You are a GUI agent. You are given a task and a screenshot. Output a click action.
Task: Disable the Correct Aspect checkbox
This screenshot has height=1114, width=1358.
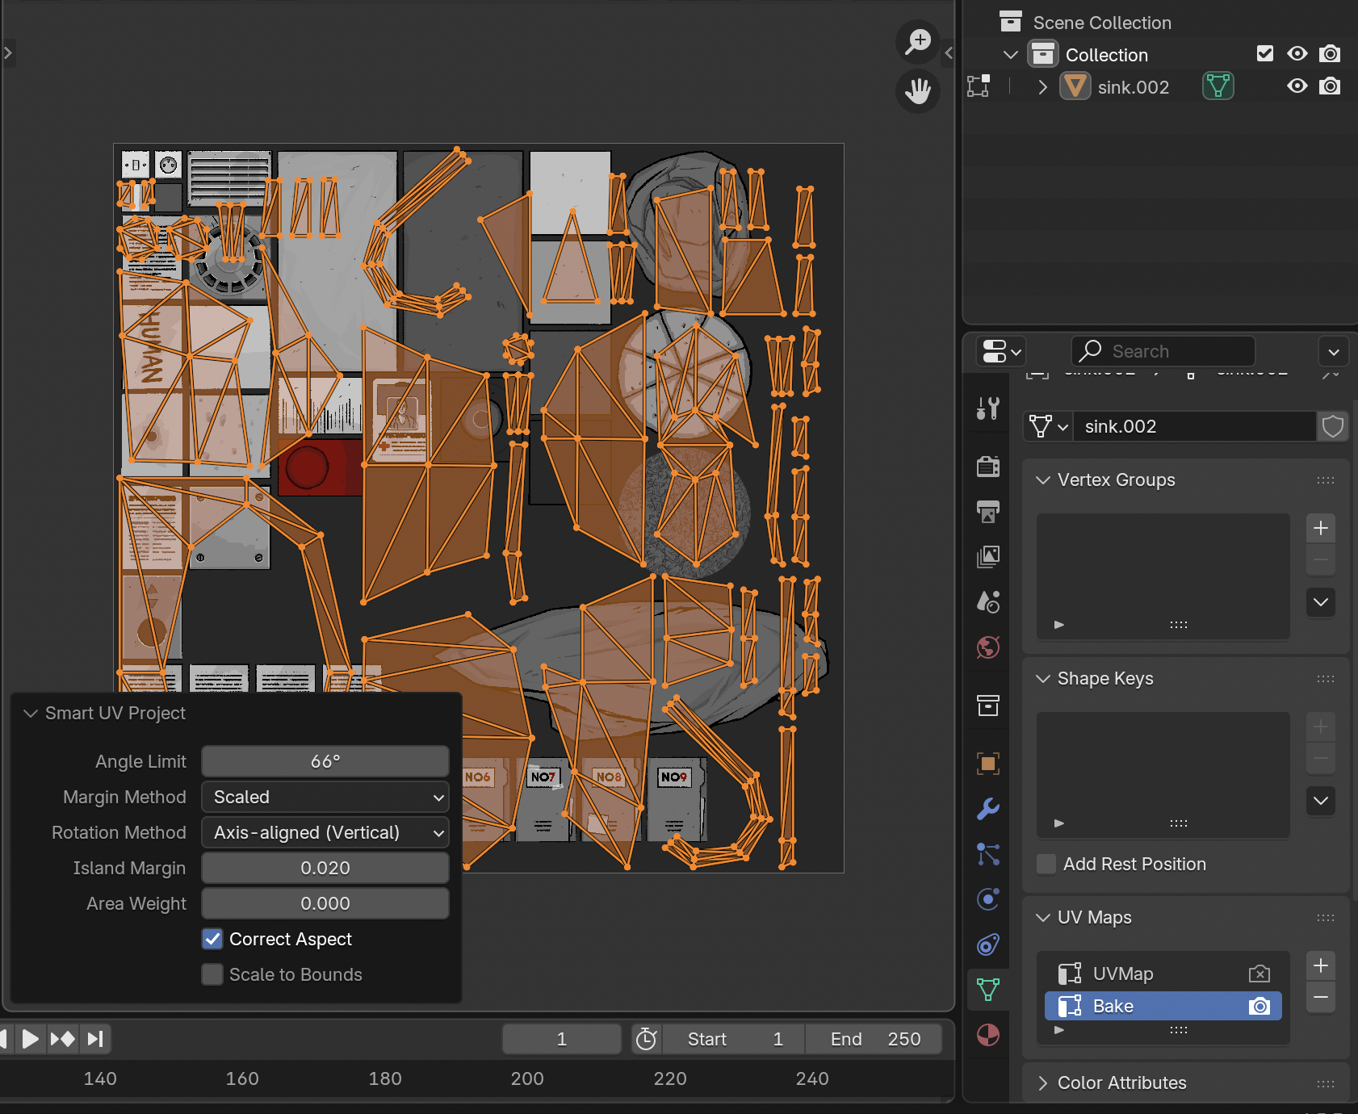[212, 939]
